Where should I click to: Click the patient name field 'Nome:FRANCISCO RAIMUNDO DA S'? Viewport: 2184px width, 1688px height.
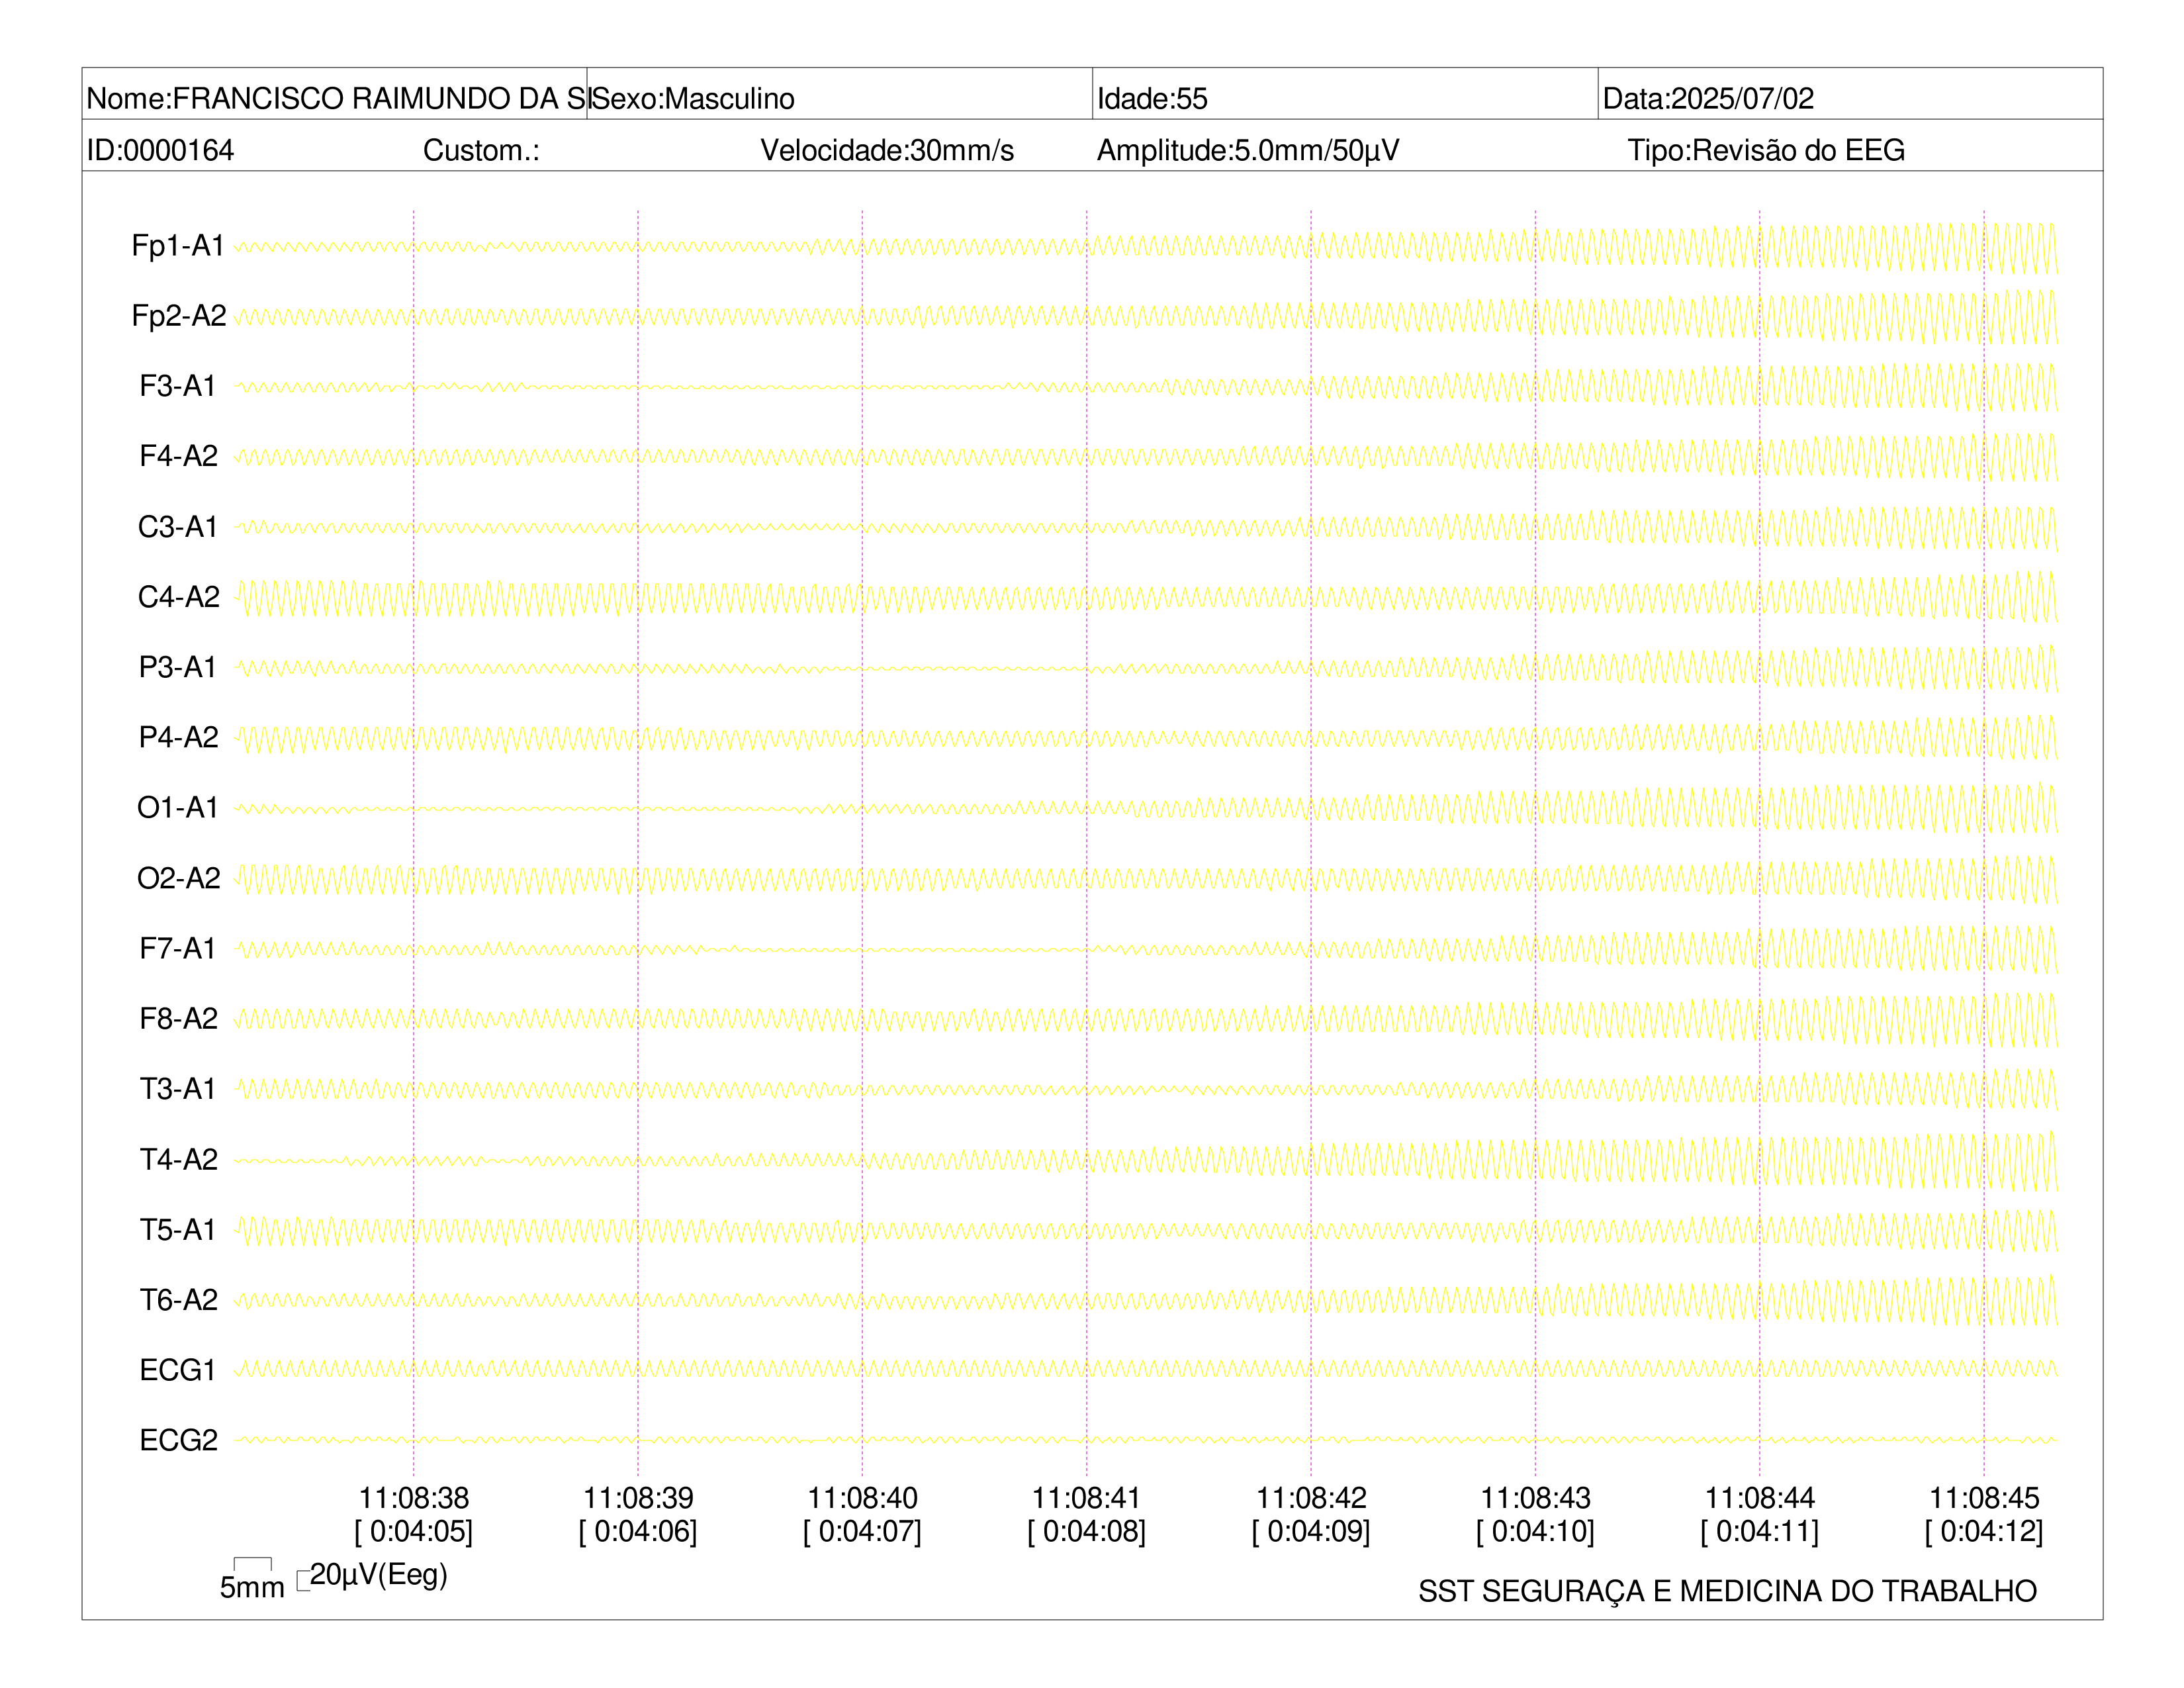(335, 98)
